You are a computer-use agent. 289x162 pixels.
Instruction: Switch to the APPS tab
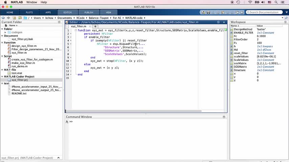pos(48,12)
